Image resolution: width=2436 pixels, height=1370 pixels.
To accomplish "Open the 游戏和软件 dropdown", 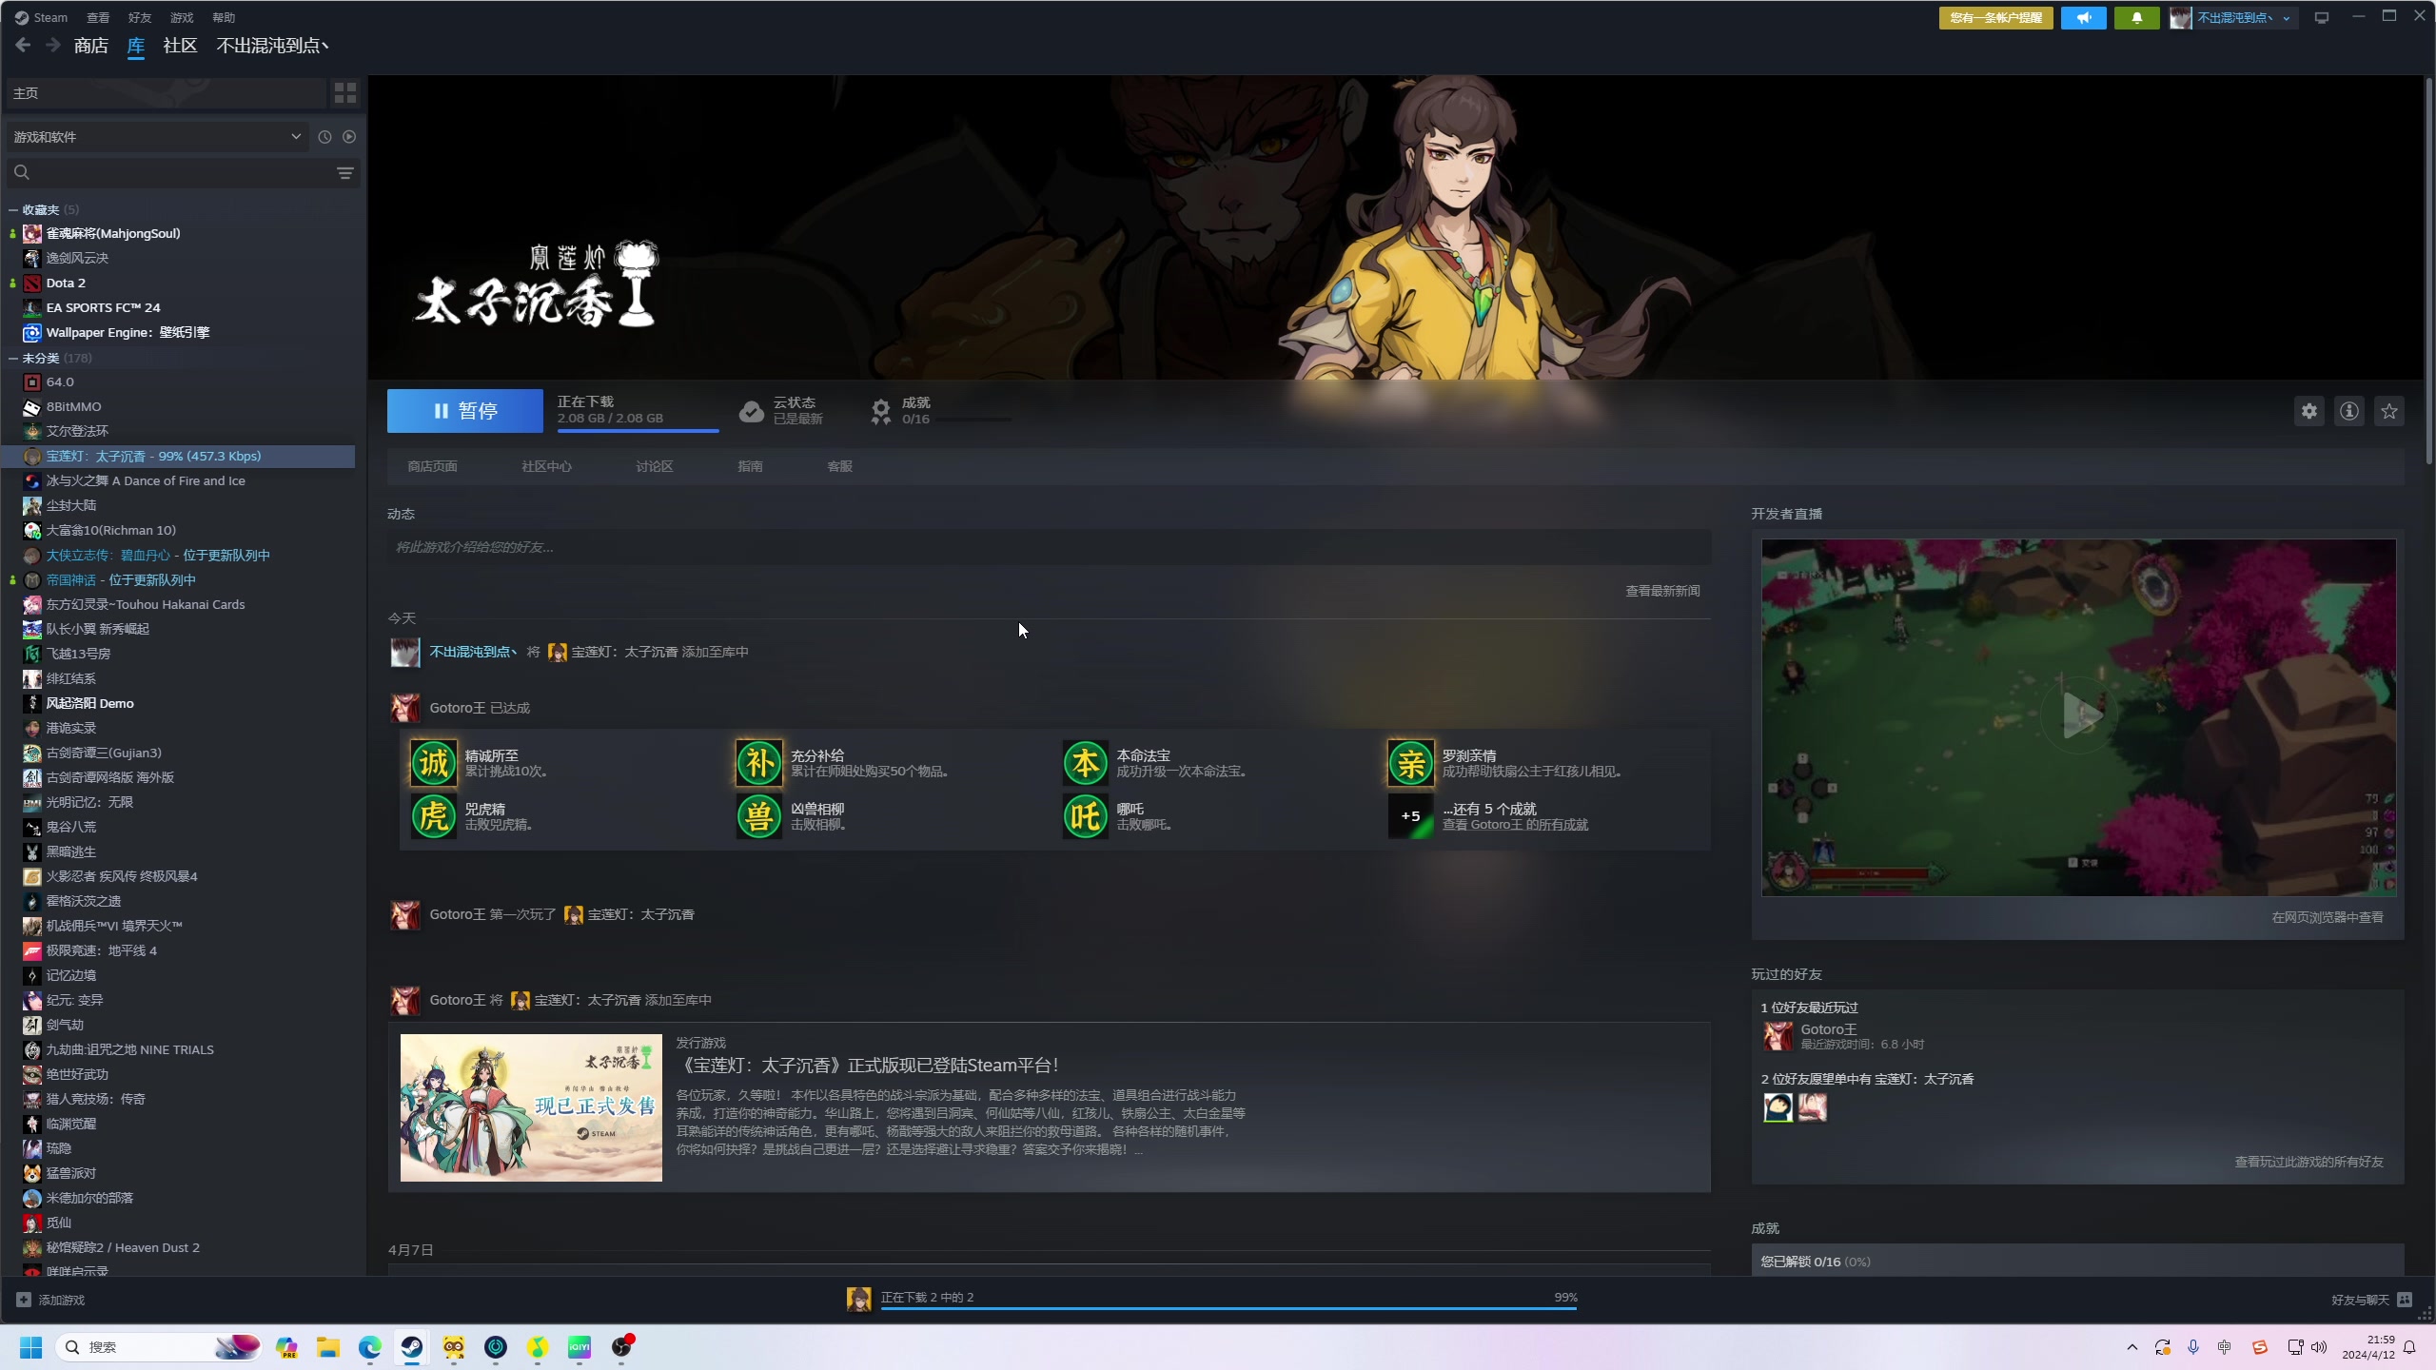I will point(157,137).
